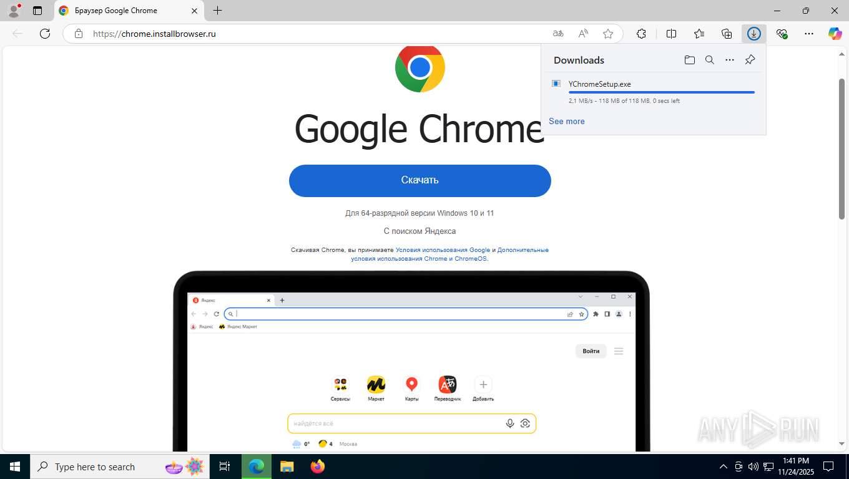The image size is (849, 479).
Task: Add this page to favorites star
Action: 608,34
